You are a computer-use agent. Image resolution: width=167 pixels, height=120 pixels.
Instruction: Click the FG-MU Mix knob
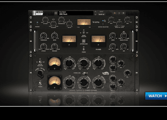127,73
